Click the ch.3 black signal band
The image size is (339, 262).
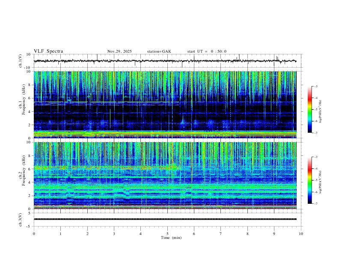click(165, 219)
